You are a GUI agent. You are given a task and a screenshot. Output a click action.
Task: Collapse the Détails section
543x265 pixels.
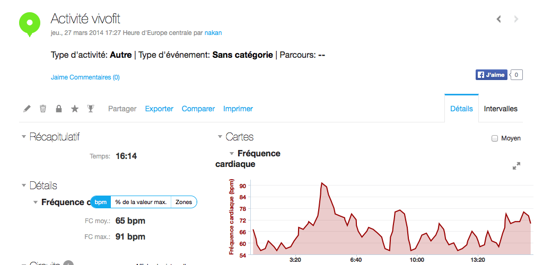(x=24, y=185)
